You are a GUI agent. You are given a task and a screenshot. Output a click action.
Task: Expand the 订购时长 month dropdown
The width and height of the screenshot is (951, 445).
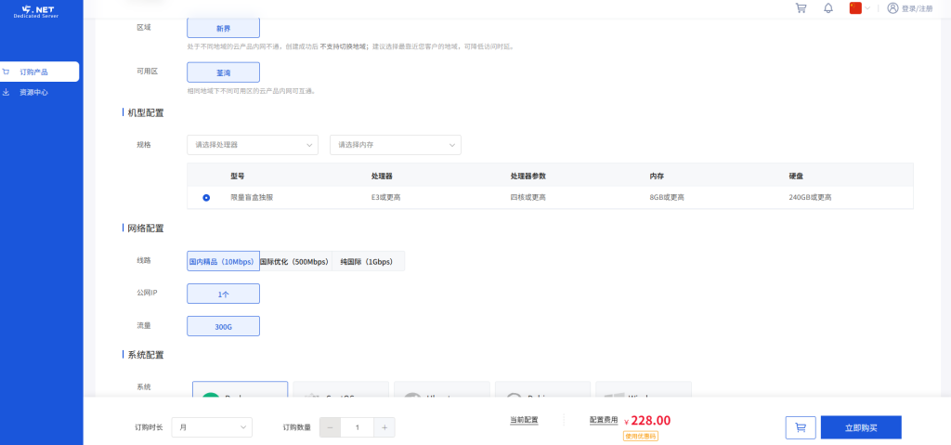coord(212,427)
